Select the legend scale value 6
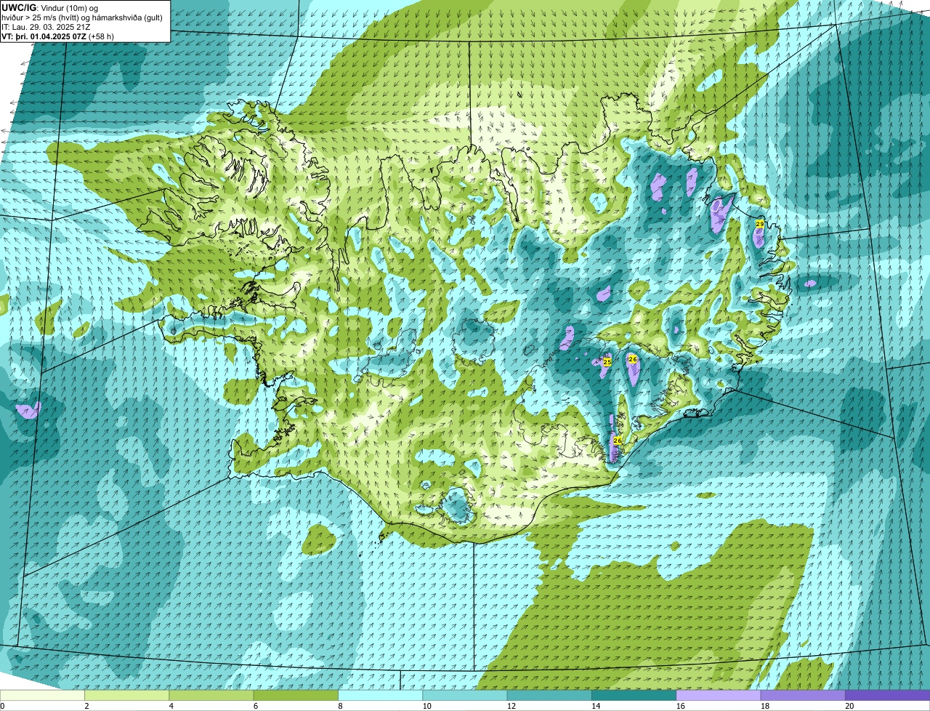930x711 pixels. point(255,706)
